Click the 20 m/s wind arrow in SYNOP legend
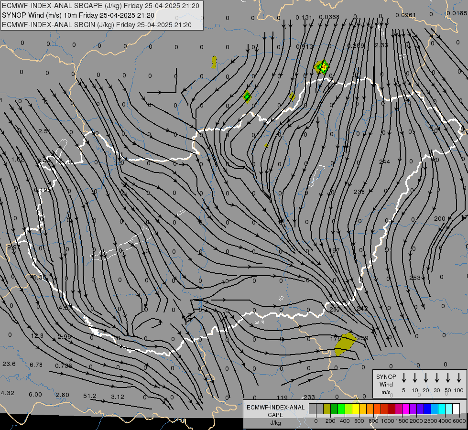468x430 pixels. point(425,377)
